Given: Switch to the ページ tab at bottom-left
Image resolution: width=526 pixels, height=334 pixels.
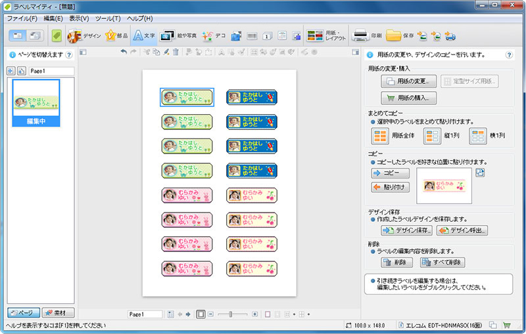Looking at the screenshot, I should point(23,312).
